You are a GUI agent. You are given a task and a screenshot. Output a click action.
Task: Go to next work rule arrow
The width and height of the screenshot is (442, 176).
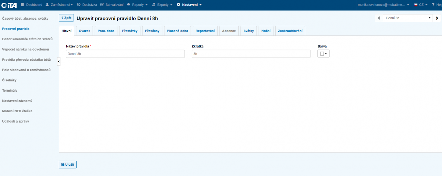(x=437, y=18)
